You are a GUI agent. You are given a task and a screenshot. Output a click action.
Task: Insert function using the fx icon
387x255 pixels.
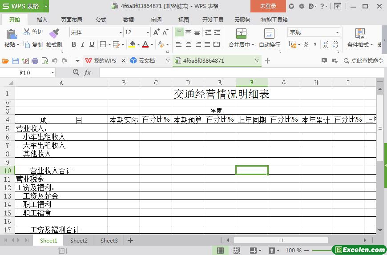pos(88,72)
